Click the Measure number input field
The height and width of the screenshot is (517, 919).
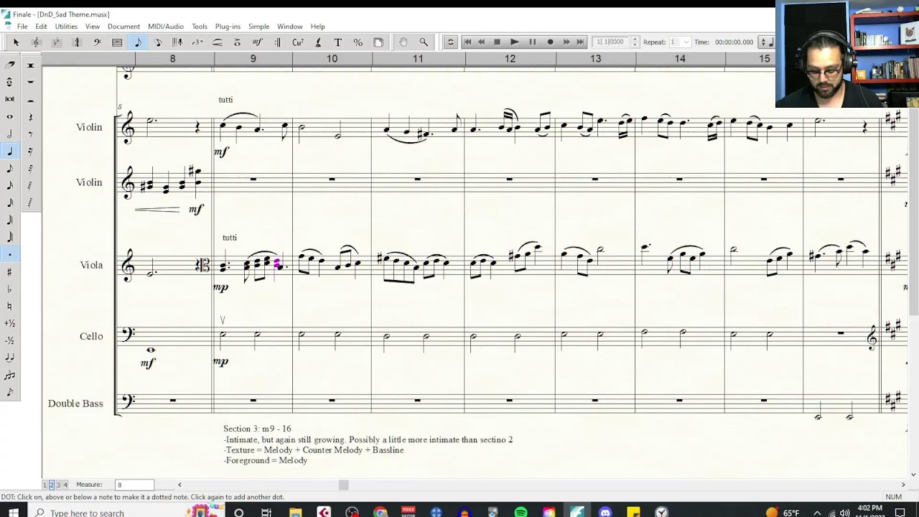(135, 485)
